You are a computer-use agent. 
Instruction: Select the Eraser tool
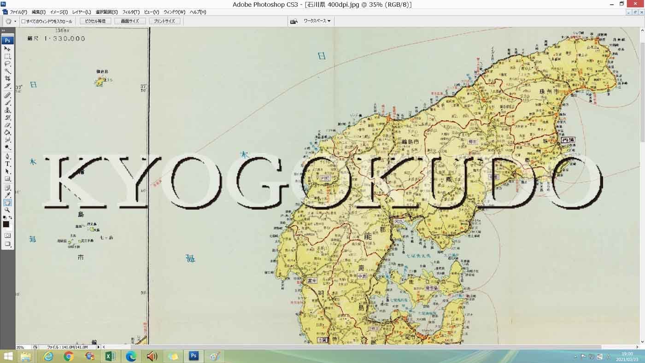[7, 125]
